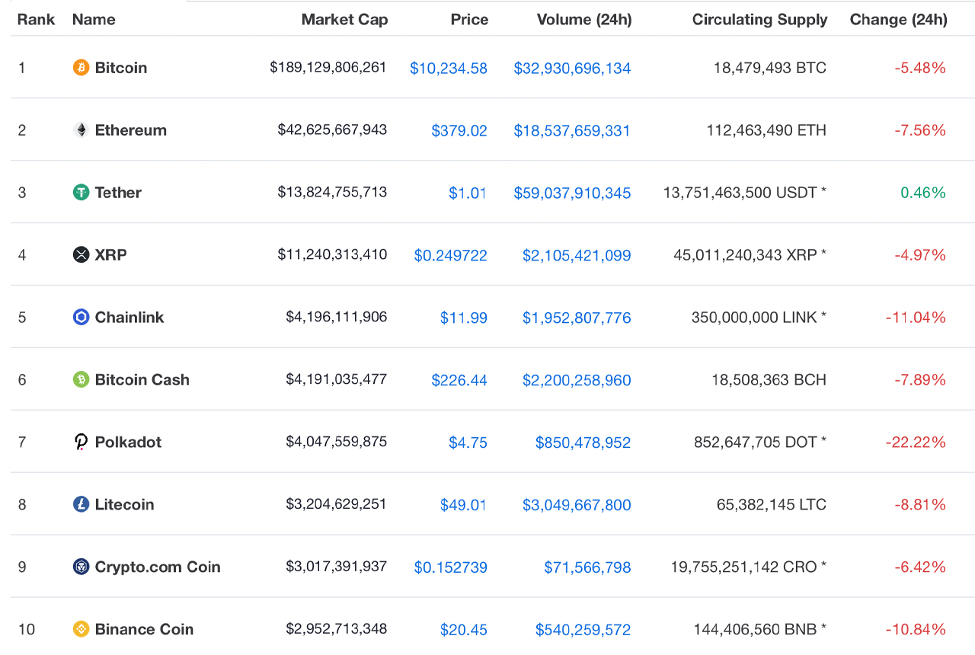Click Polkadot price $4.75
This screenshot has height=655, width=975.
(468, 443)
